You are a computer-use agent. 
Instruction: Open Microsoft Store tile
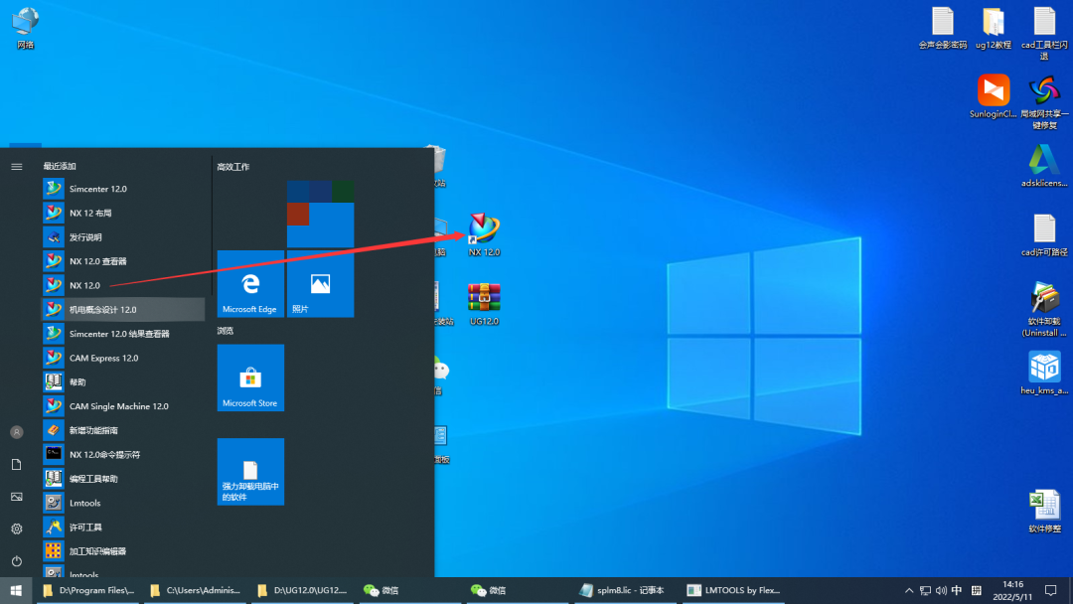[250, 377]
